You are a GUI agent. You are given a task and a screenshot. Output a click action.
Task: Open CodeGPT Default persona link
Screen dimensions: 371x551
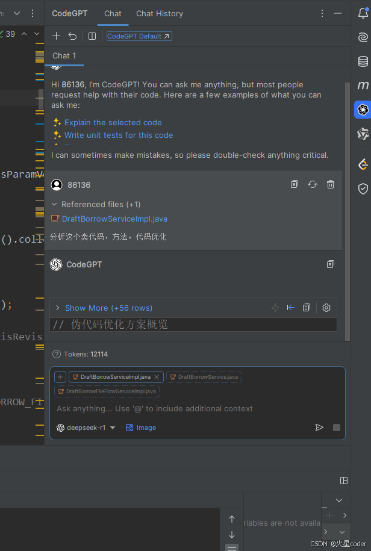click(x=139, y=36)
